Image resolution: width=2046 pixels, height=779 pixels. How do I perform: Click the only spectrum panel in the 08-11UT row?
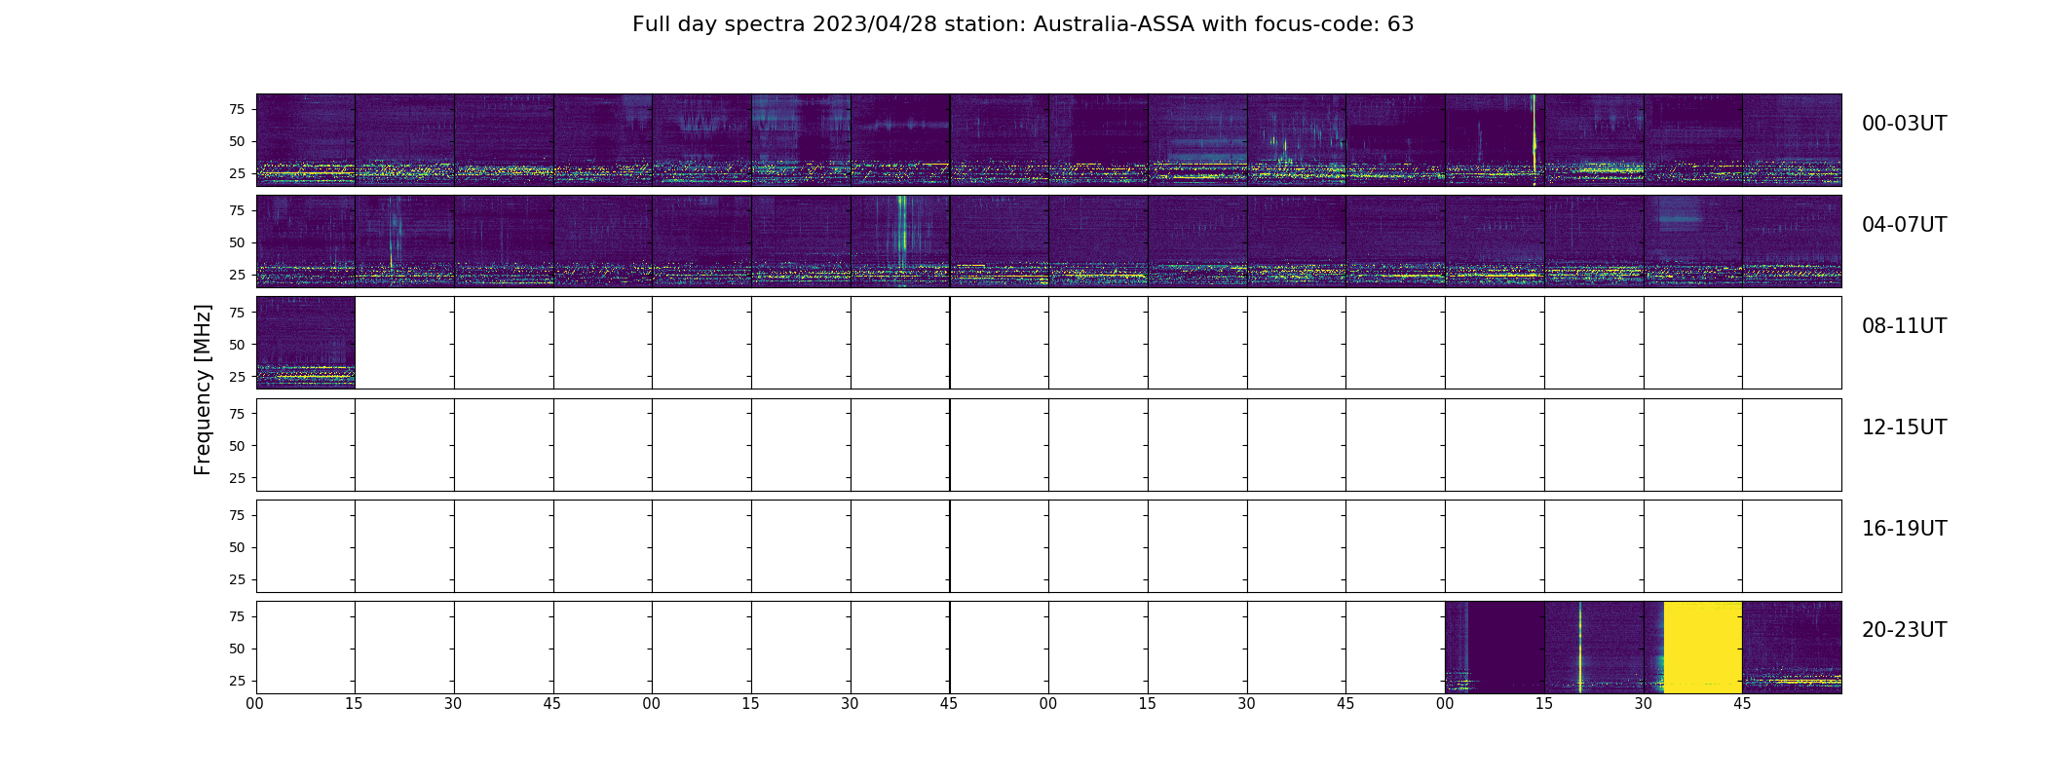(306, 343)
